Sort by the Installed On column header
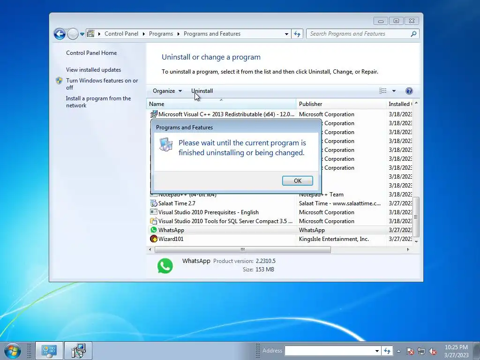480x360 pixels. pyautogui.click(x=399, y=104)
